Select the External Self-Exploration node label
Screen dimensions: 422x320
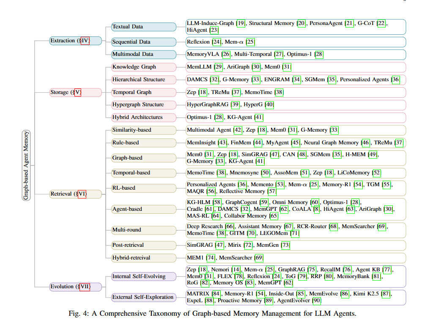(x=143, y=298)
